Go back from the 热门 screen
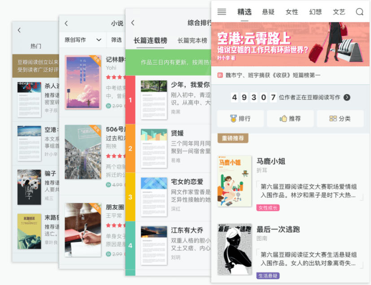Screen dimensions: 371x285 click(19, 30)
